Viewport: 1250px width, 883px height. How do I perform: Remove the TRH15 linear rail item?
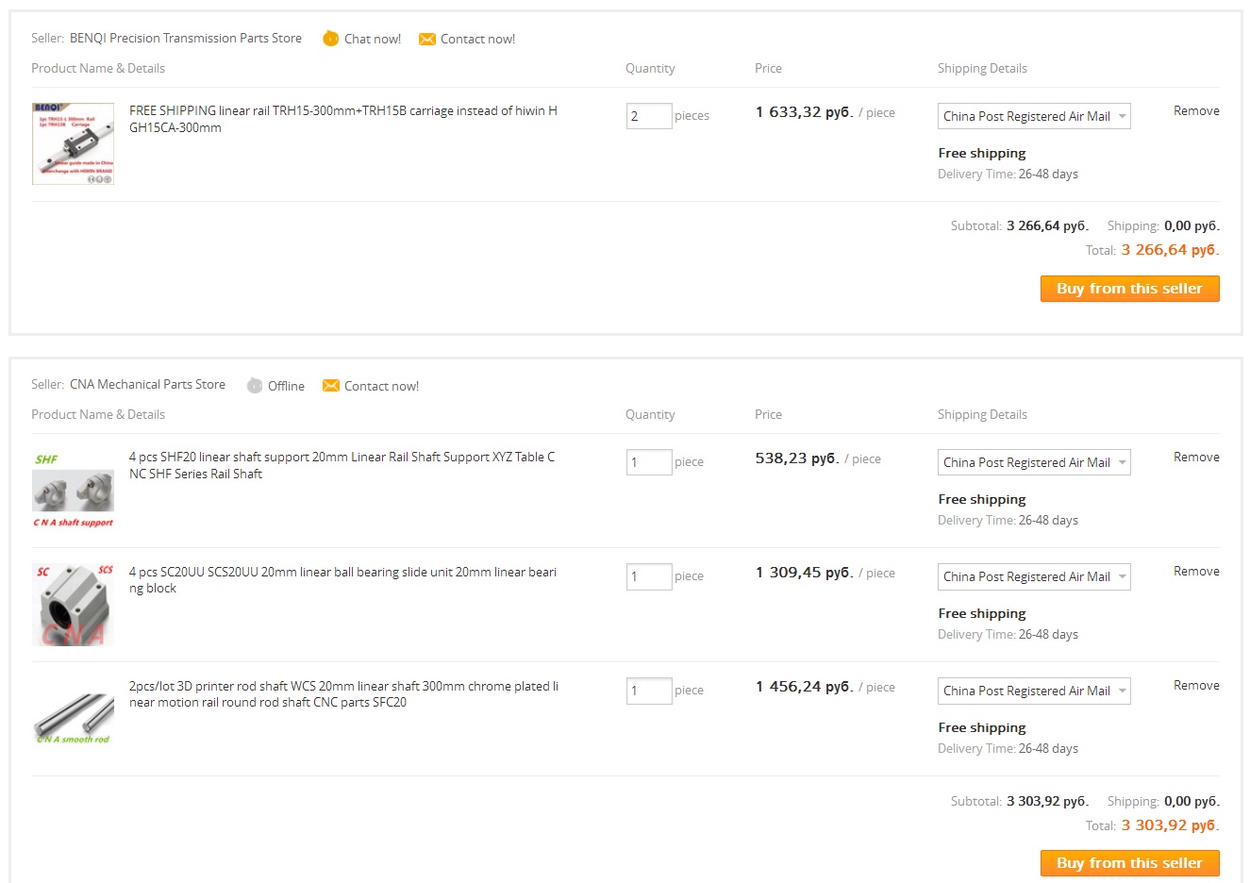tap(1196, 110)
